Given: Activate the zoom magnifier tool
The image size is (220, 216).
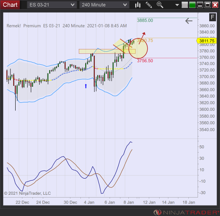Looking at the screenshot, I should pos(160,5).
